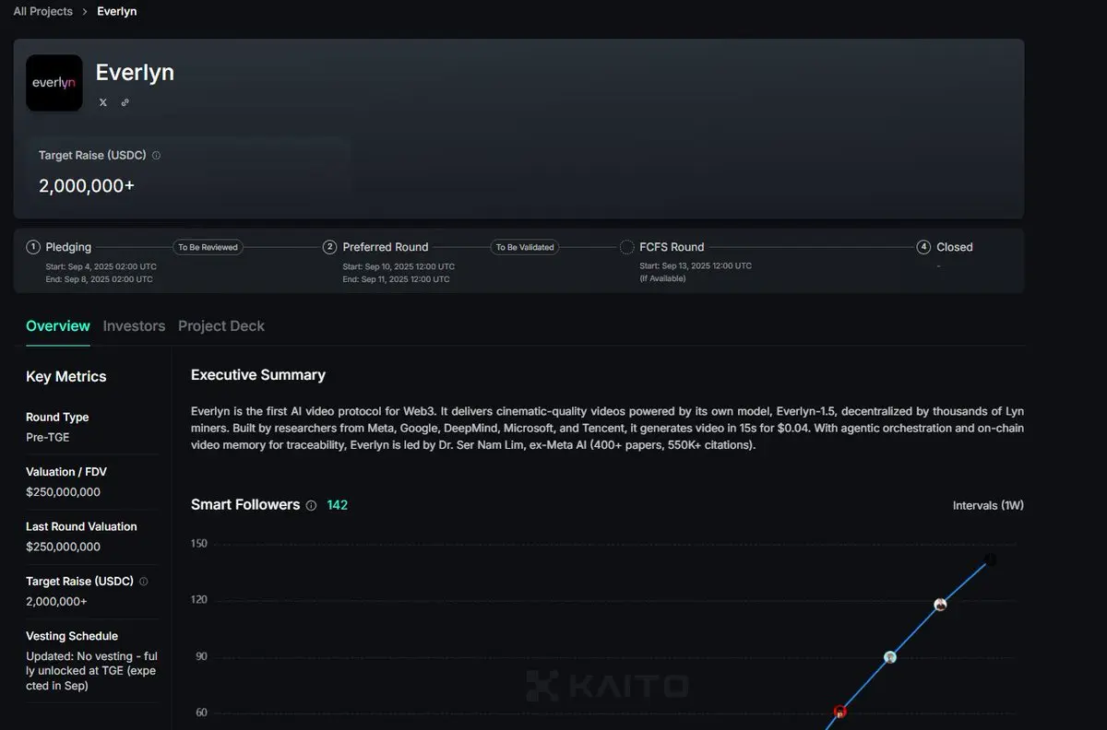Click the Executive Summary heading
Viewport: 1107px width, 730px height.
point(258,375)
